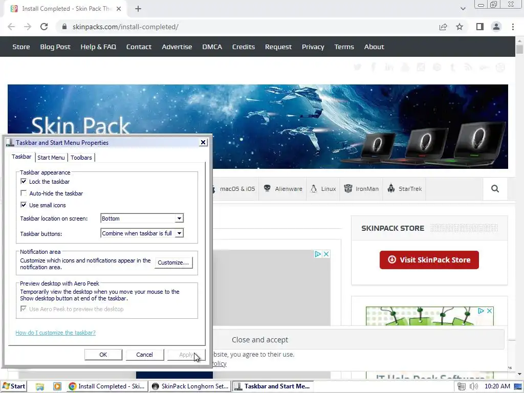Open Help & FAQ navigation item
Screen dimensions: 524x393
(98, 47)
